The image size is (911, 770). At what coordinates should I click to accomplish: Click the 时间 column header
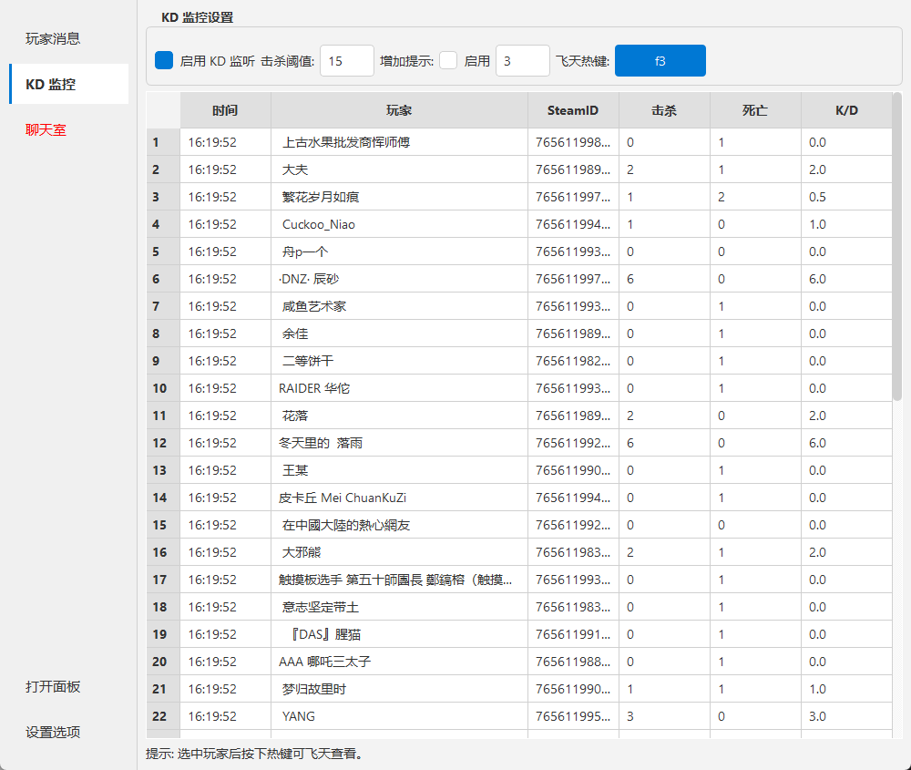pos(224,109)
